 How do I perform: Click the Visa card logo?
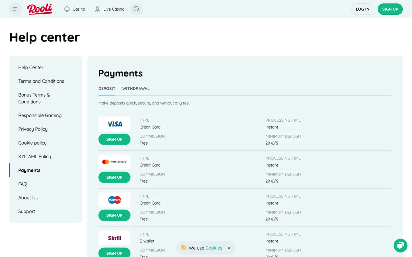[x=114, y=124]
